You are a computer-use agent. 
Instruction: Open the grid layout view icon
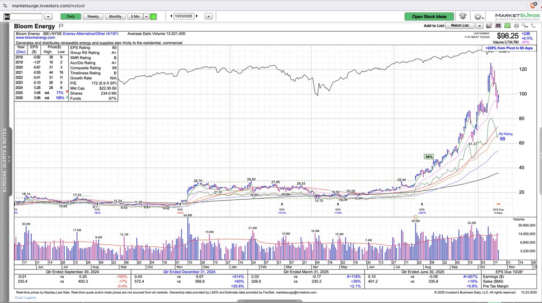[x=498, y=26]
